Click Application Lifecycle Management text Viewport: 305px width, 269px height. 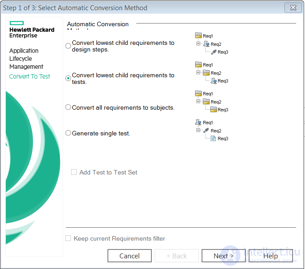(x=27, y=59)
